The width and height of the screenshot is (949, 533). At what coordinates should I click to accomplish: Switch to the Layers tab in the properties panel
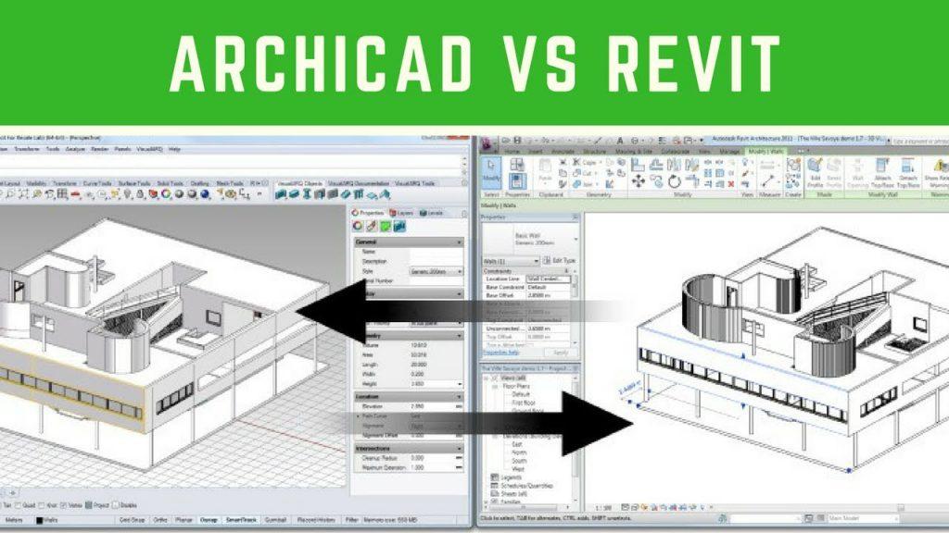[402, 213]
